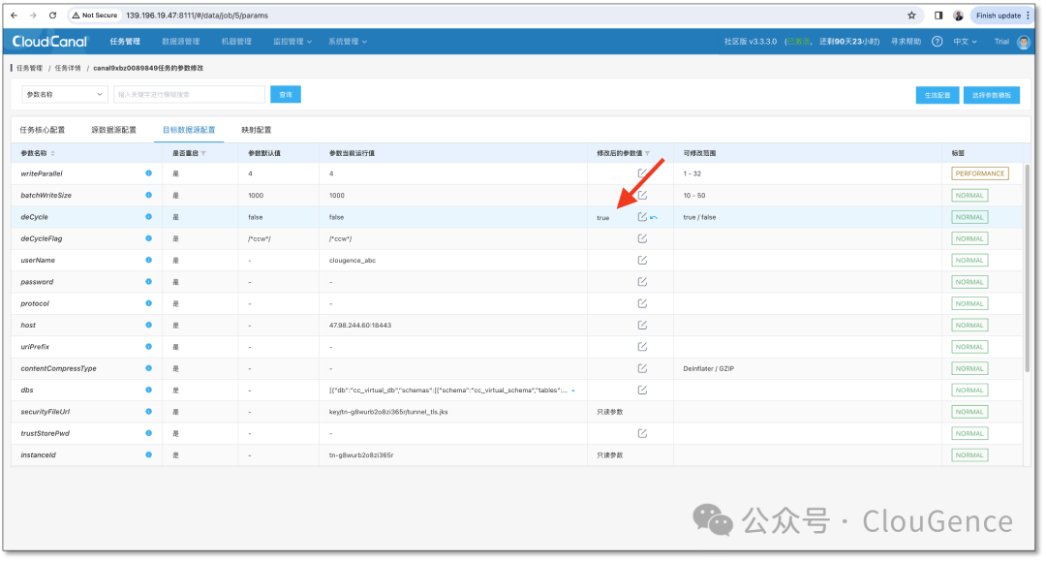Edit the password parameter value
This screenshot has width=1046, height=563.
(x=642, y=282)
